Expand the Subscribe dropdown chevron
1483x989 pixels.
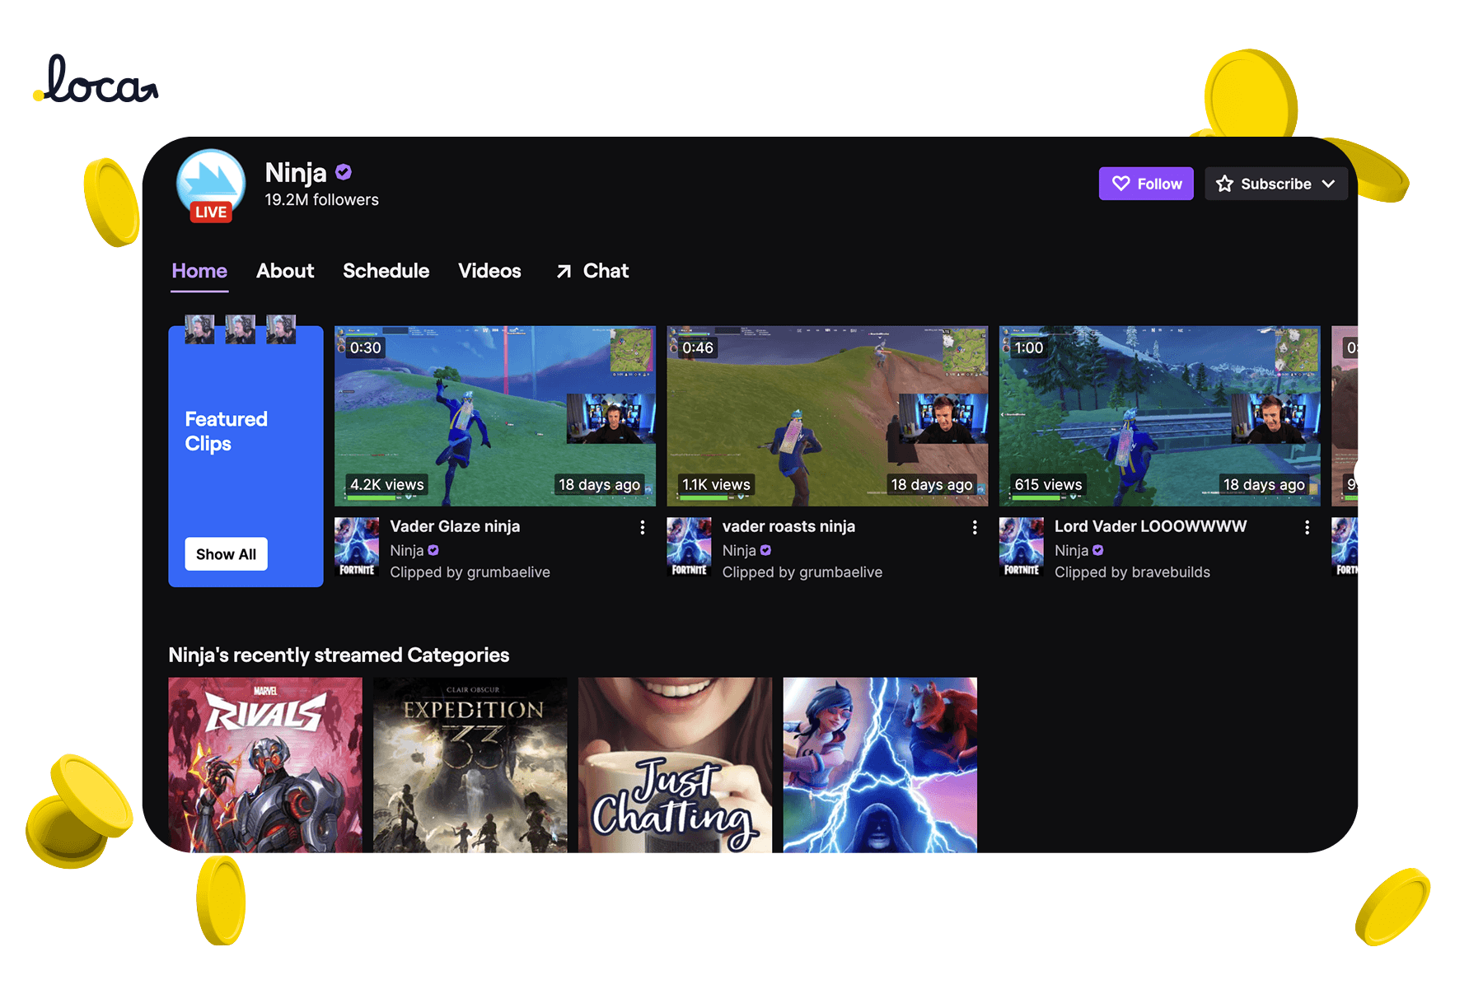click(1328, 184)
